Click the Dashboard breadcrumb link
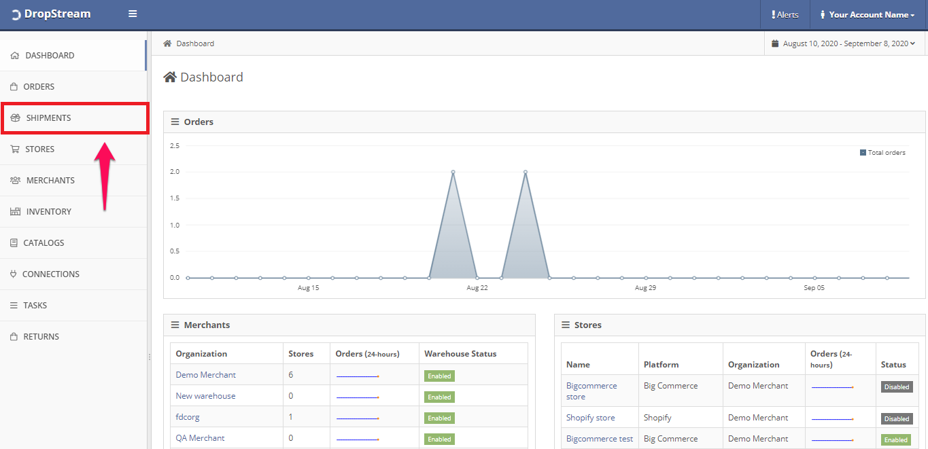 coord(194,43)
